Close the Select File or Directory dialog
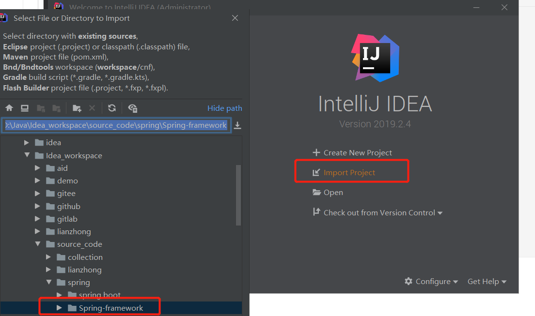This screenshot has width=535, height=316. (235, 18)
